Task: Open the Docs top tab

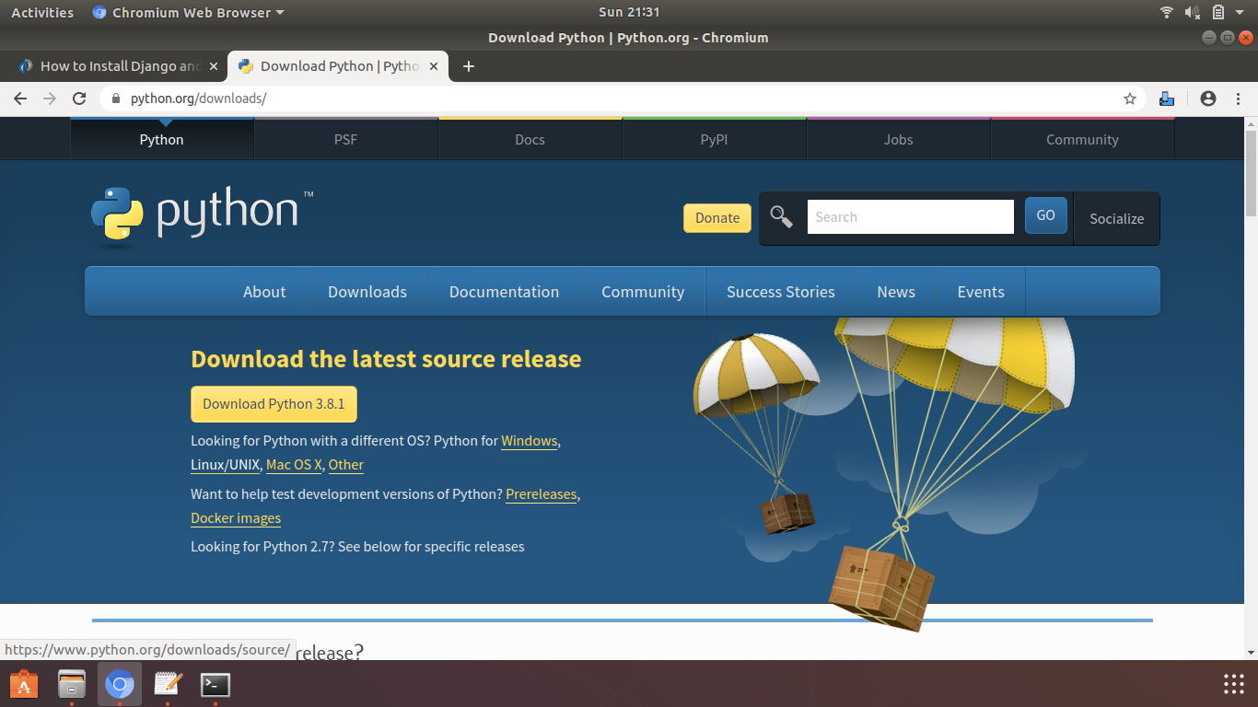Action: [530, 139]
